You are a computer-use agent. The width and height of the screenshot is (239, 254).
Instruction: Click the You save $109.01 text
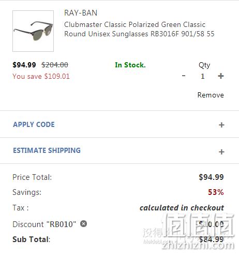click(41, 76)
